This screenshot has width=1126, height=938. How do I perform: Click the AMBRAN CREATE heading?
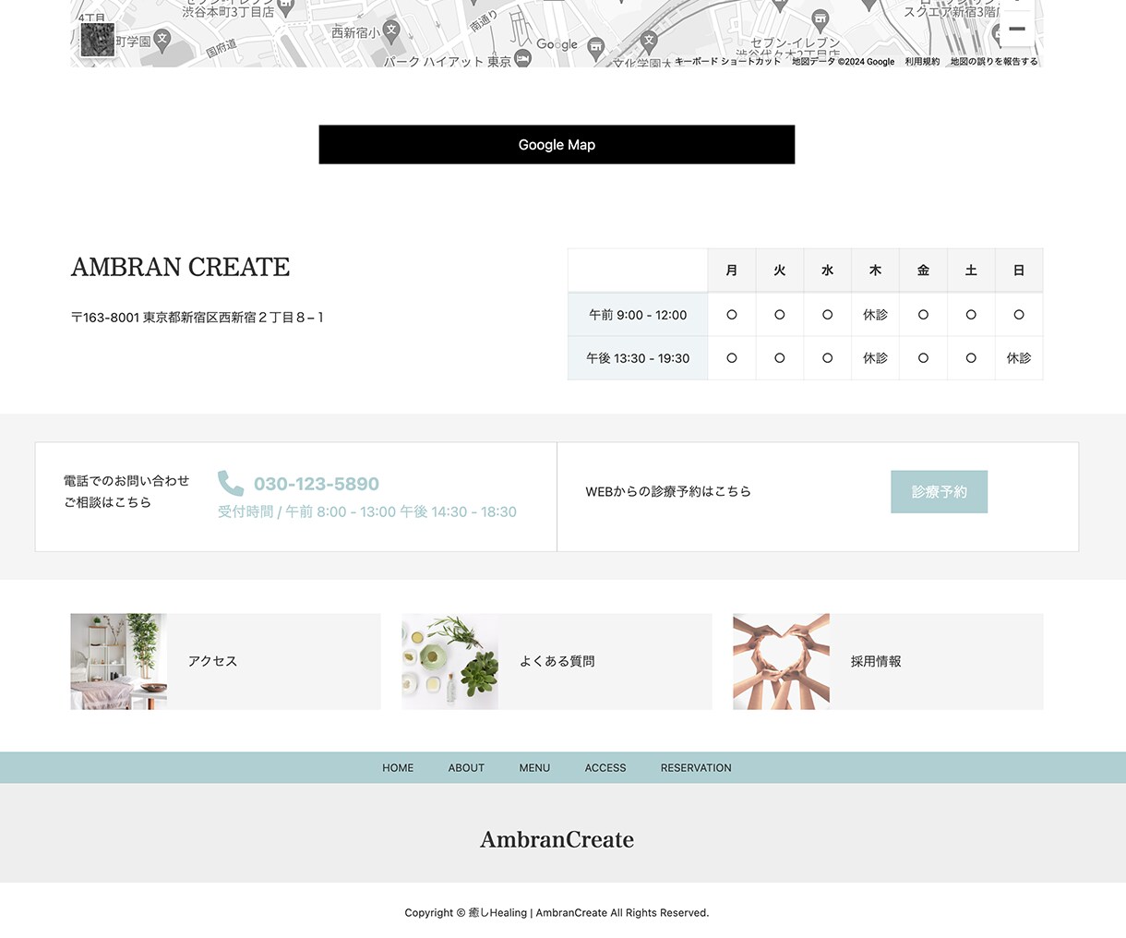pos(181,267)
